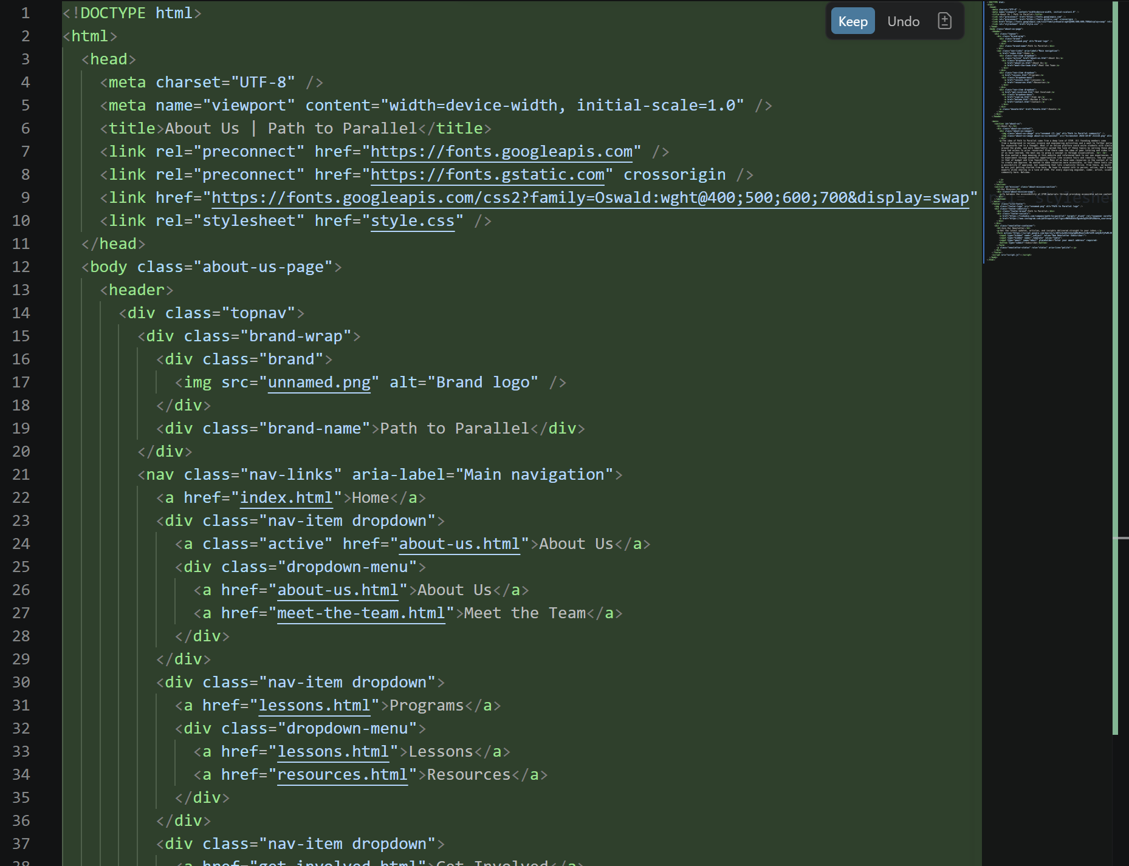Click line number 21 in the gutter
Image resolution: width=1129 pixels, height=866 pixels.
point(21,474)
